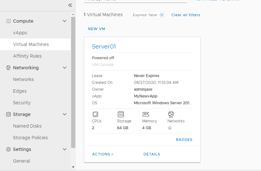Click the sidebar scrollbar thumb
261x171 pixels.
(x=73, y=82)
